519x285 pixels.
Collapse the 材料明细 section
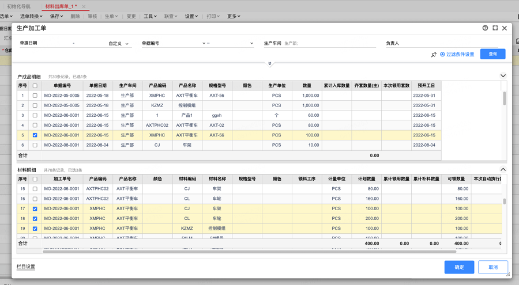coord(503,170)
